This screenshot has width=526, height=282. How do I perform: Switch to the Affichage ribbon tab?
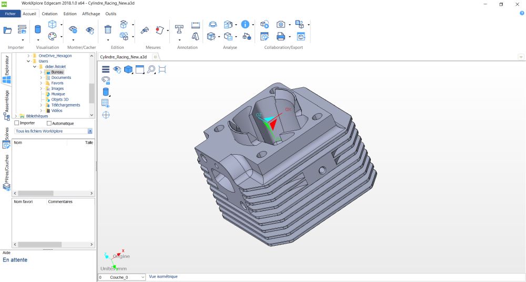pyautogui.click(x=91, y=14)
